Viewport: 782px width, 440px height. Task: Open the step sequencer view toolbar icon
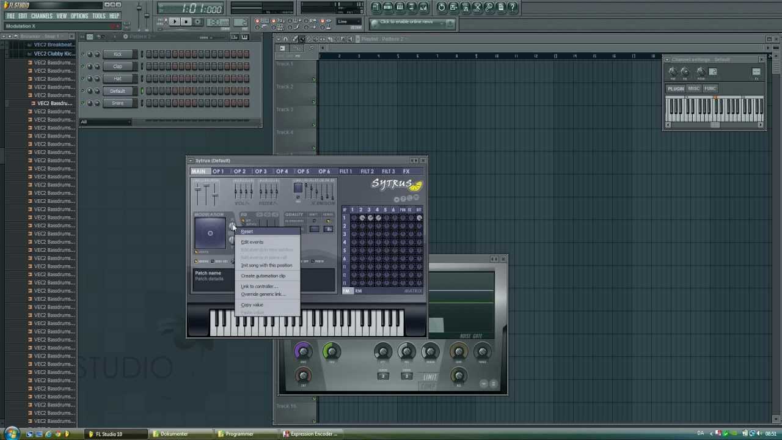[x=388, y=7]
